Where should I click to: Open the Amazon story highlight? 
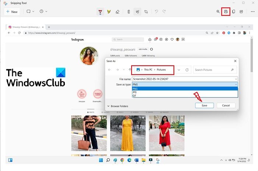82,94
